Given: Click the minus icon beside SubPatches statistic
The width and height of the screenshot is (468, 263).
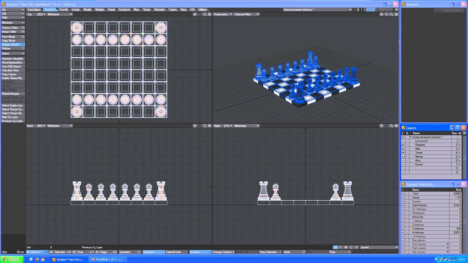Looking at the screenshot, I should coord(407,205).
